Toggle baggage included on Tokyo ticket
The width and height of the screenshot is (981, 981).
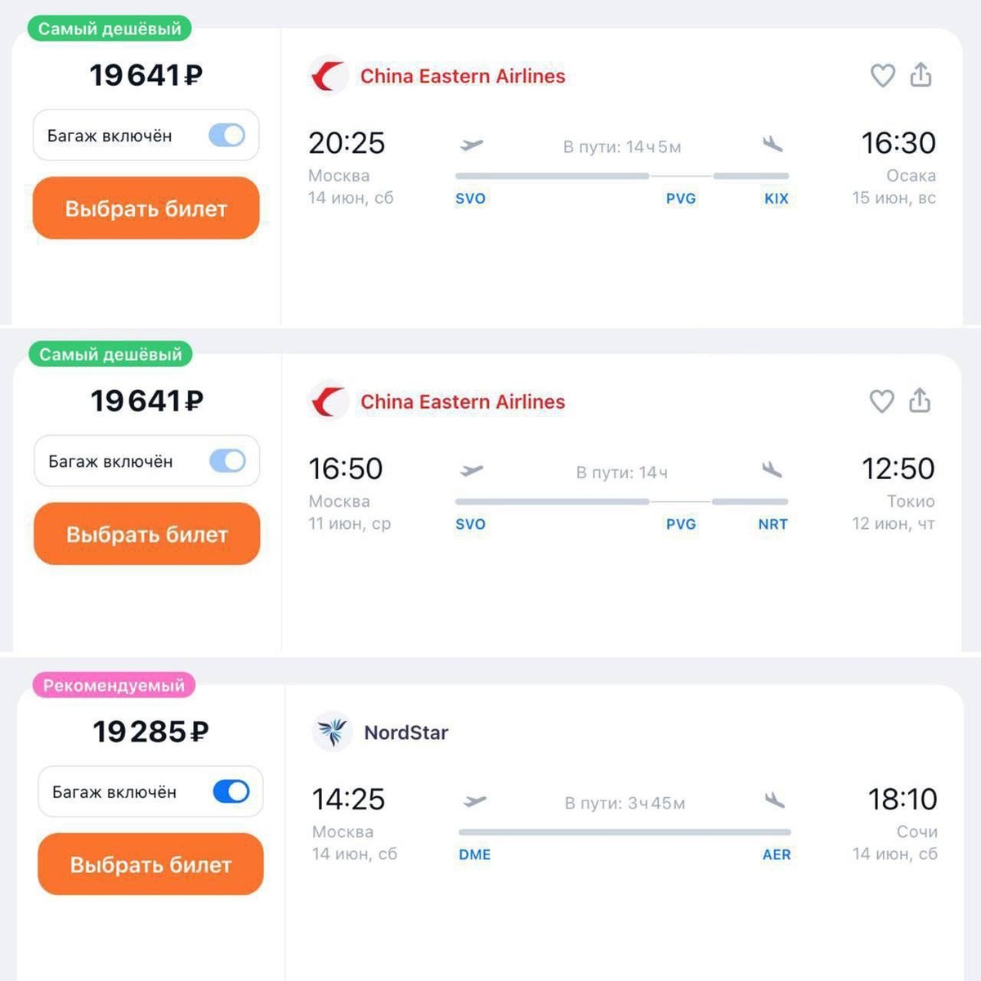click(227, 461)
